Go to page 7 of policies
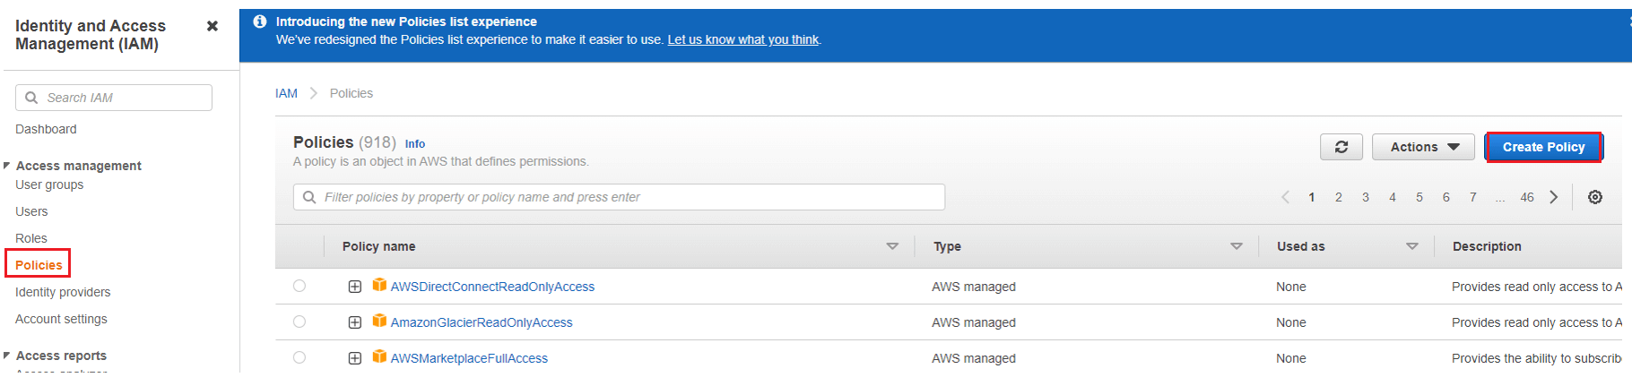Viewport: 1632px width, 386px height. click(x=1473, y=197)
